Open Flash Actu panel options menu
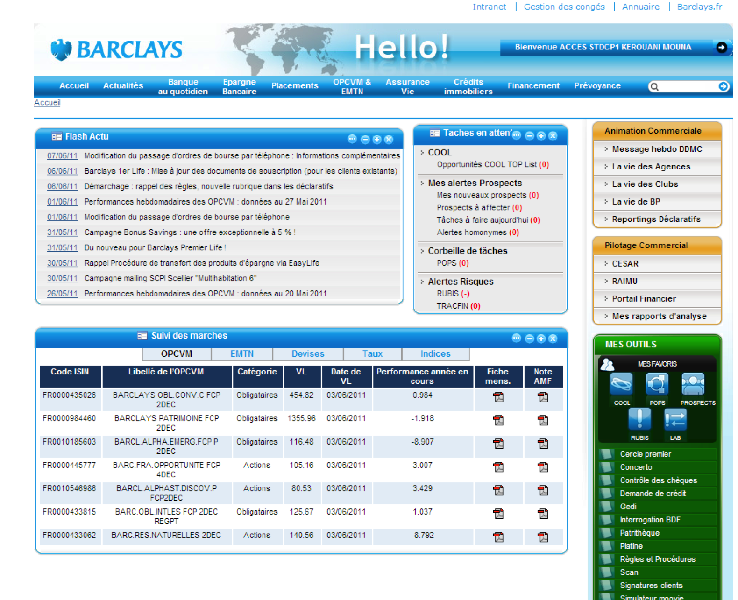 click(x=352, y=139)
